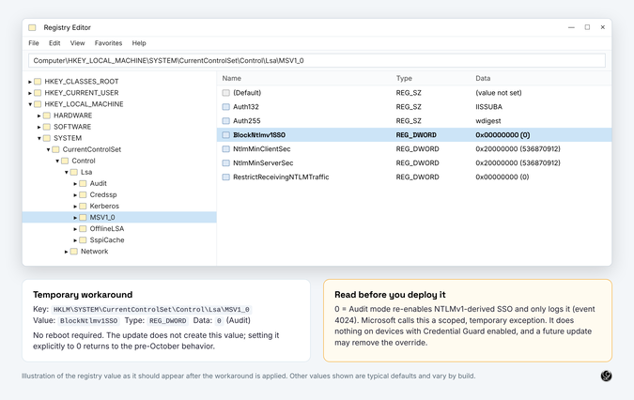Expand the SspiCache key arrow
634x400 pixels.
75,240
